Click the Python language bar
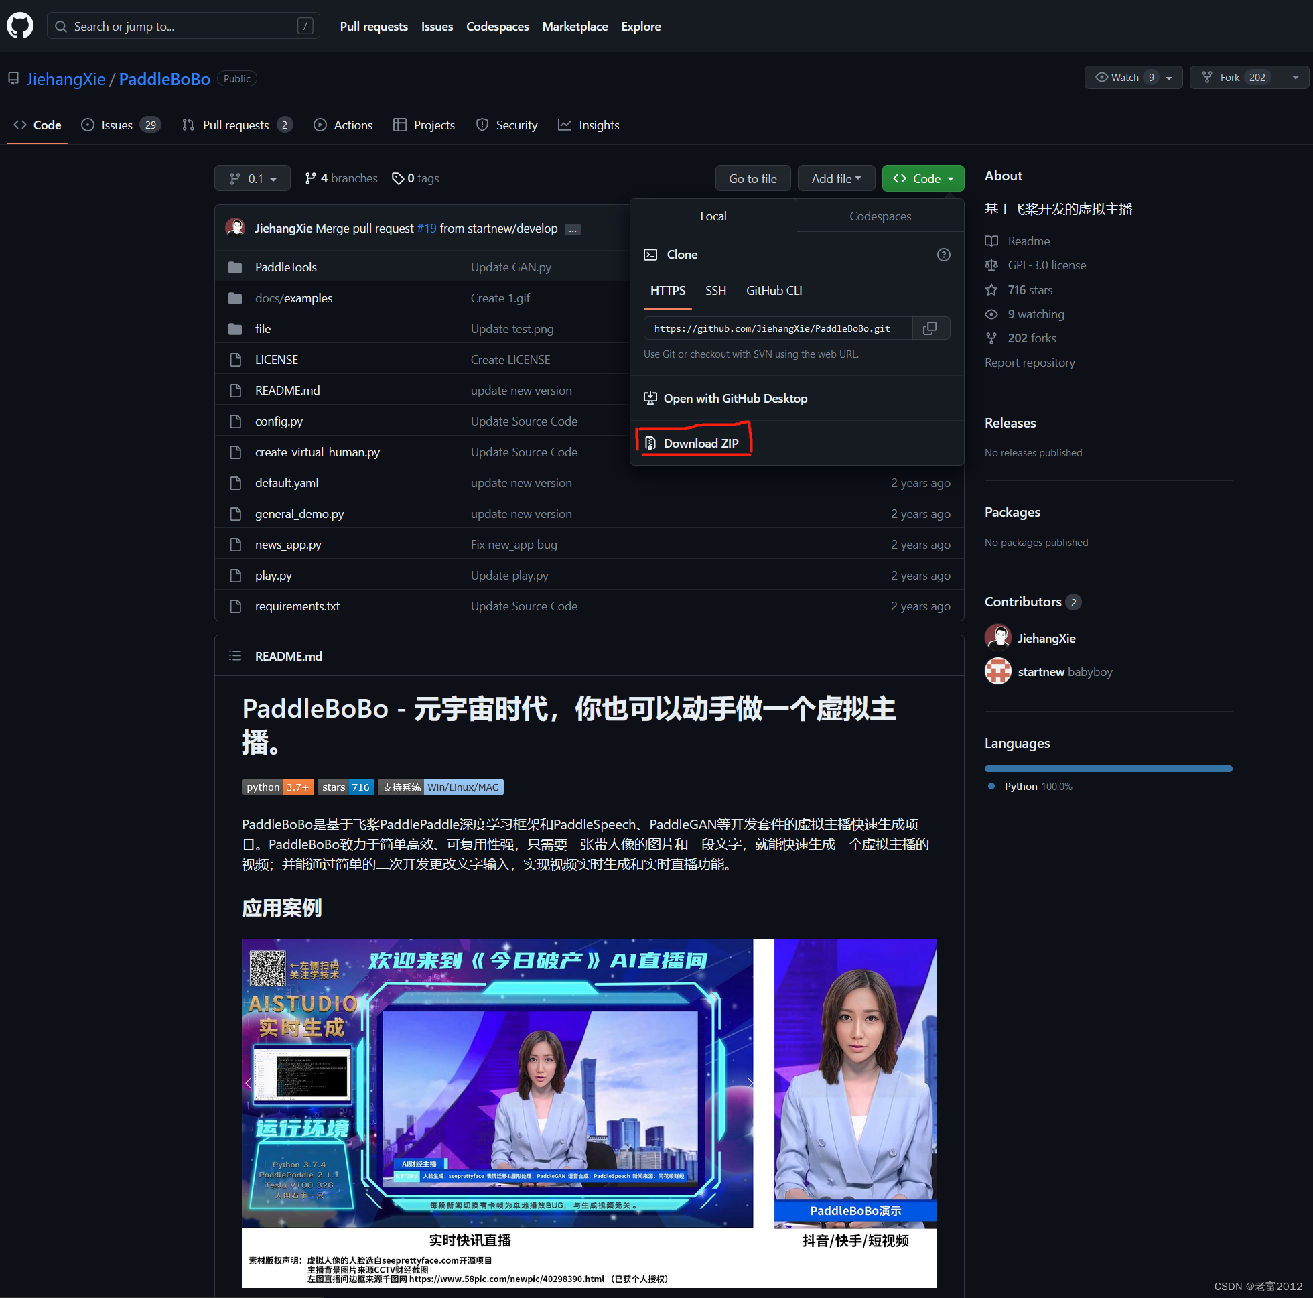The height and width of the screenshot is (1298, 1313). [1107, 769]
